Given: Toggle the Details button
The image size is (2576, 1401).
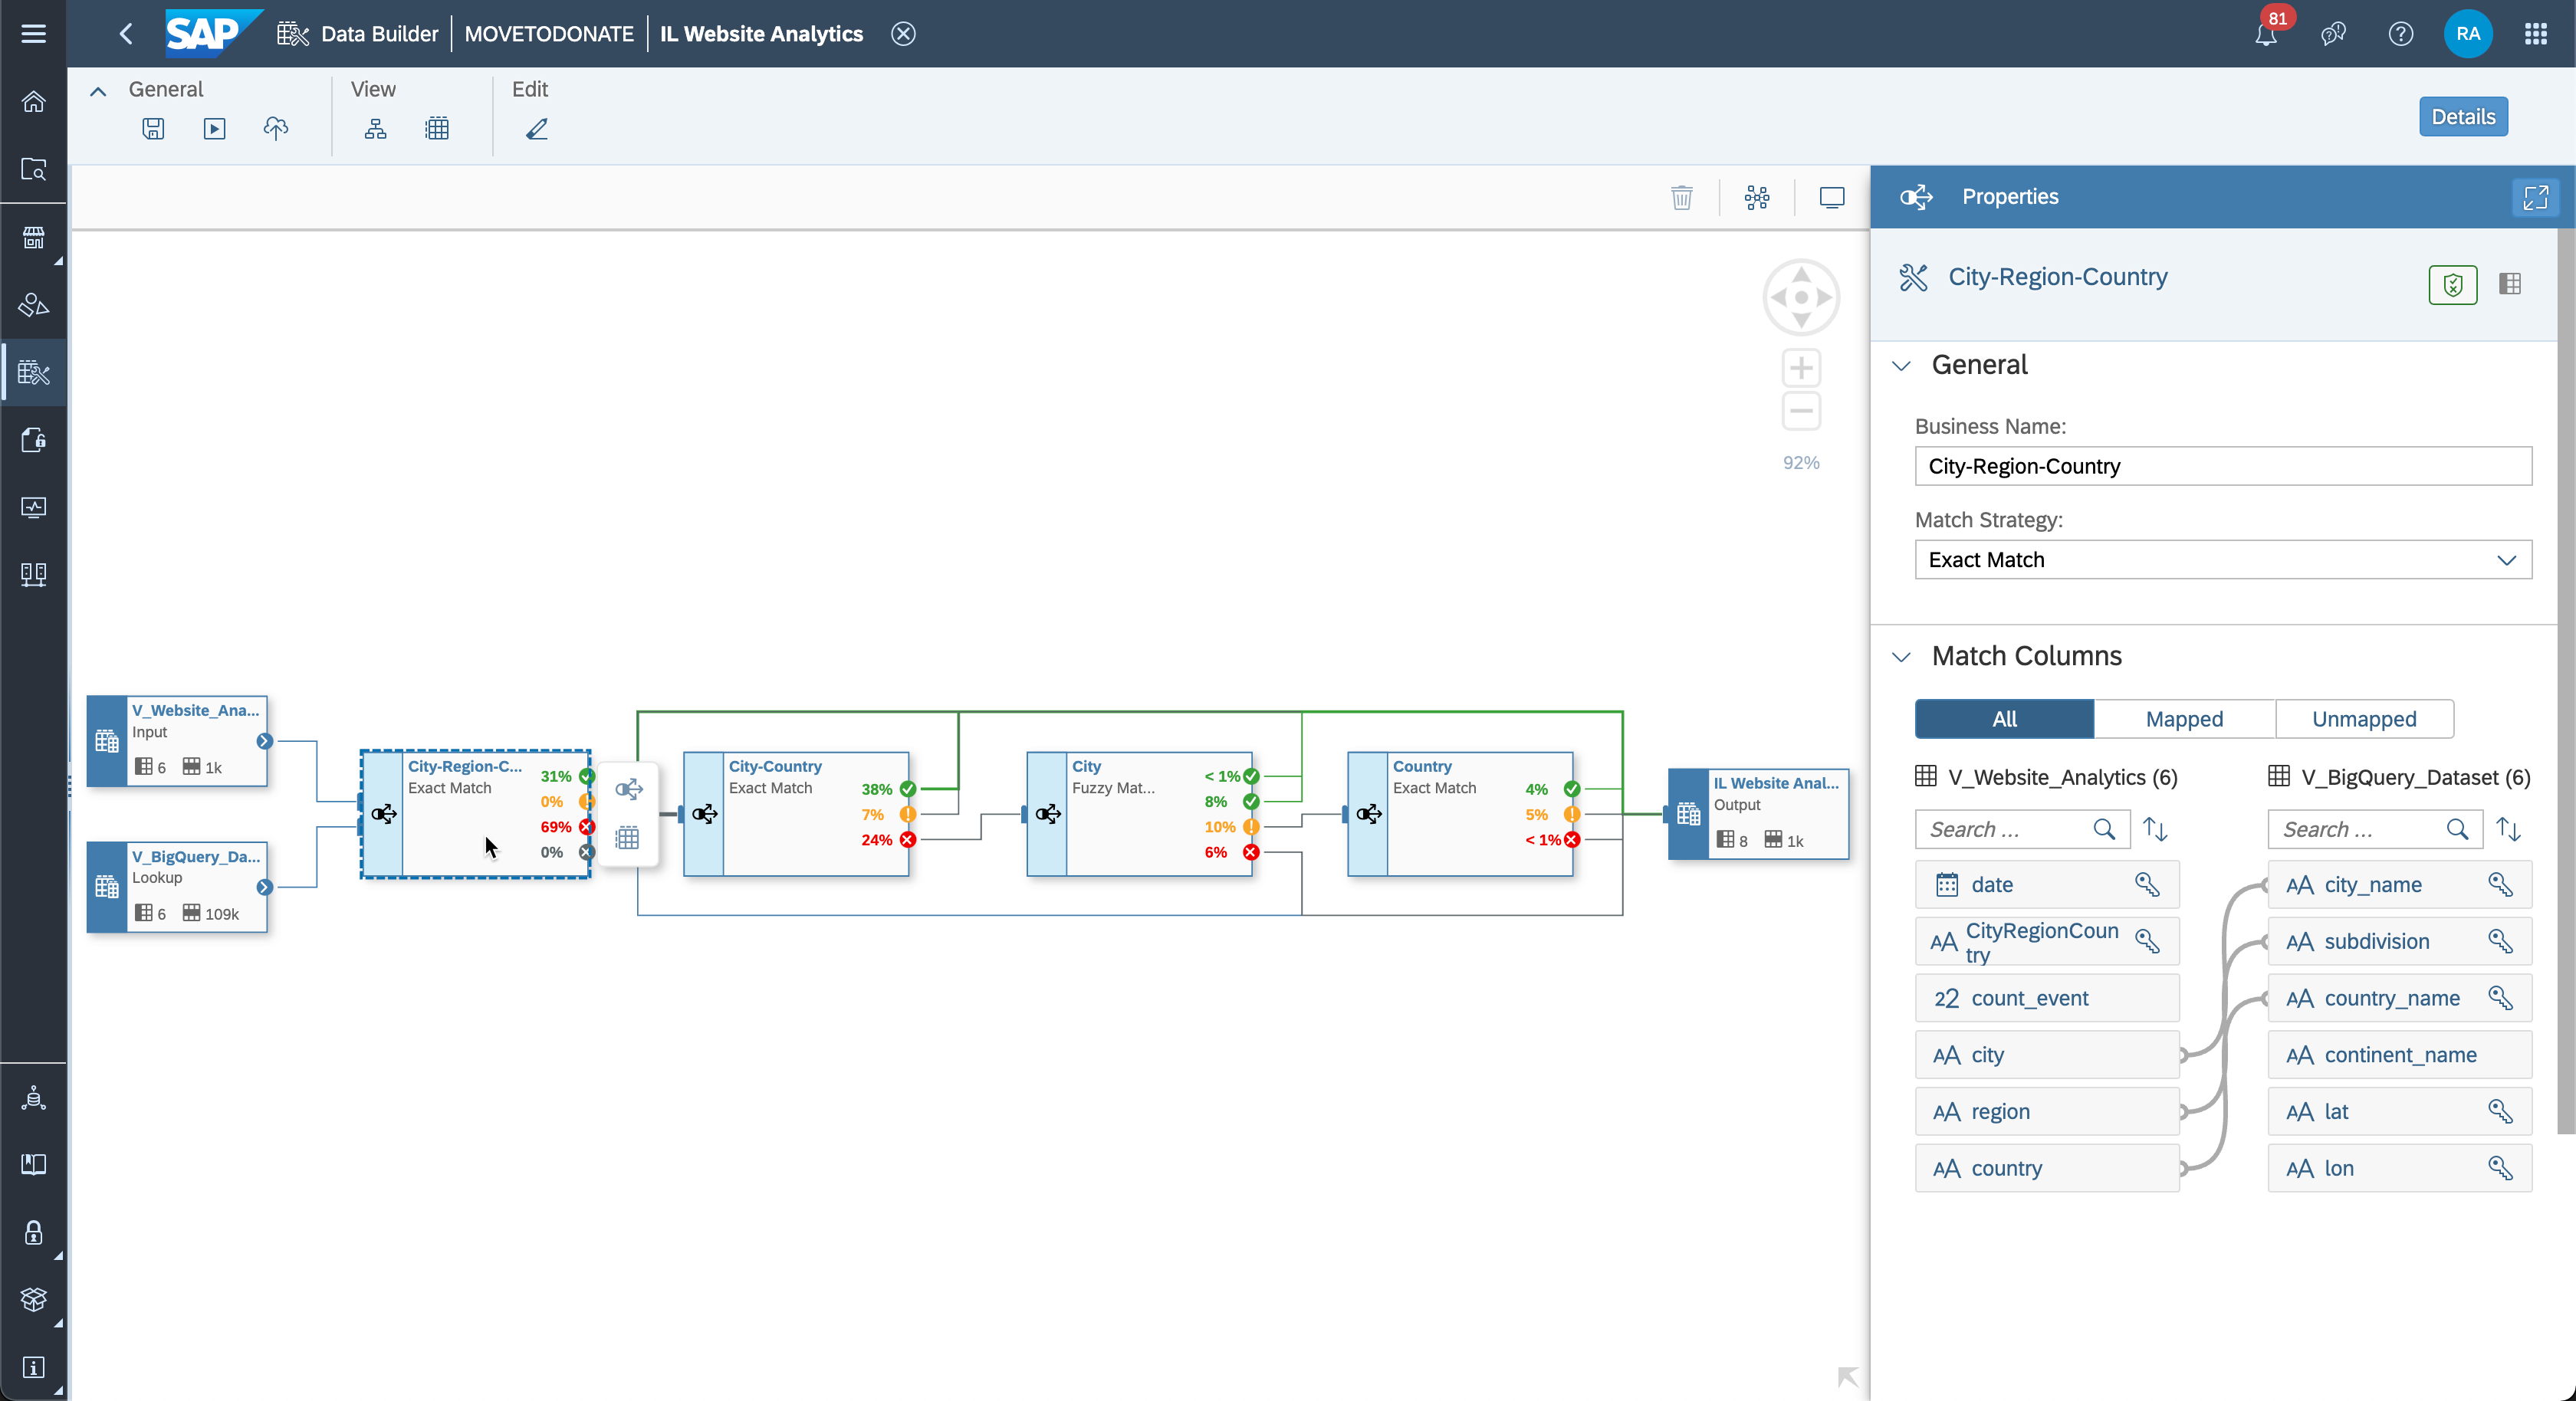Looking at the screenshot, I should click(x=2462, y=117).
